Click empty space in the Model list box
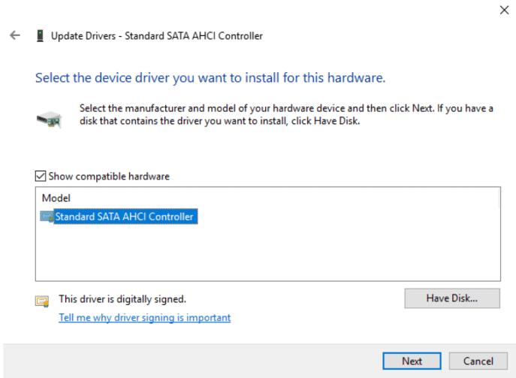The height and width of the screenshot is (378, 516). [263, 256]
